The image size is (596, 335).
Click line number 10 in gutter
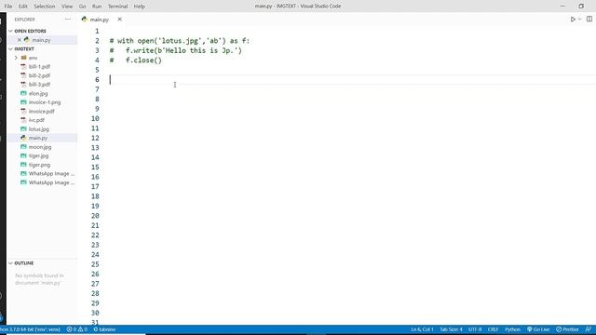click(95, 118)
